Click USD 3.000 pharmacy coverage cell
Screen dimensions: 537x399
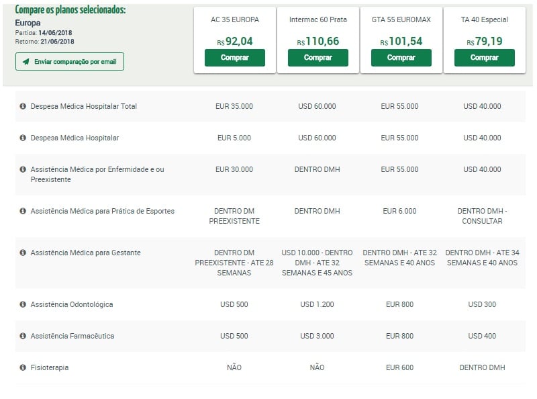pos(317,336)
